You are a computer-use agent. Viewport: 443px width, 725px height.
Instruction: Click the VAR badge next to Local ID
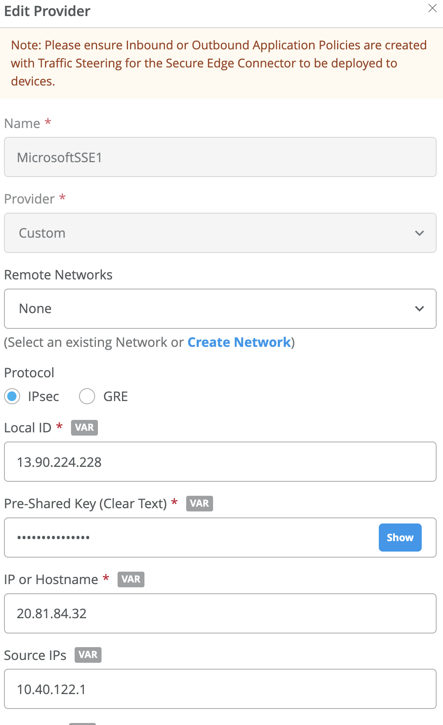pyautogui.click(x=84, y=428)
